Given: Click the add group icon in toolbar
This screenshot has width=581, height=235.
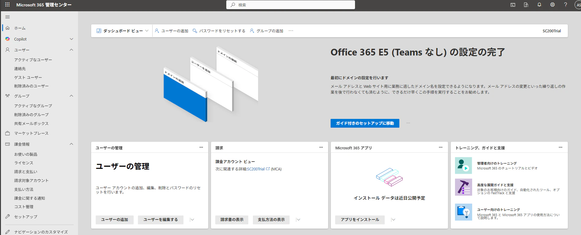Looking at the screenshot, I should coord(252,31).
